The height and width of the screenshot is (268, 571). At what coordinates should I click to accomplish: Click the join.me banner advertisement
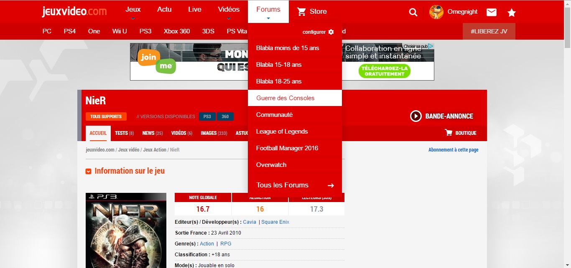(189, 62)
